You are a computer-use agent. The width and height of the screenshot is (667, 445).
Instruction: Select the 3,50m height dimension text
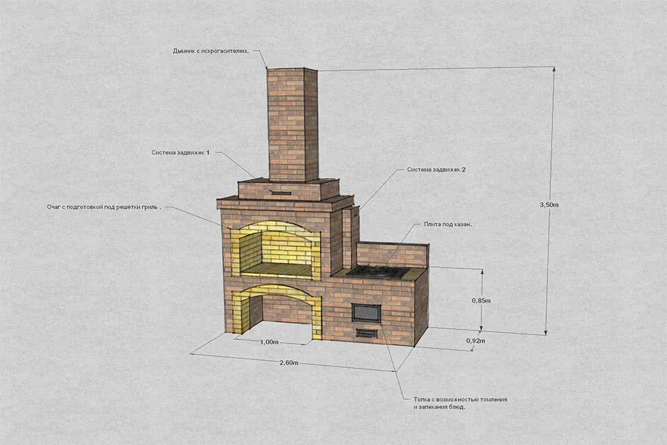coord(550,205)
